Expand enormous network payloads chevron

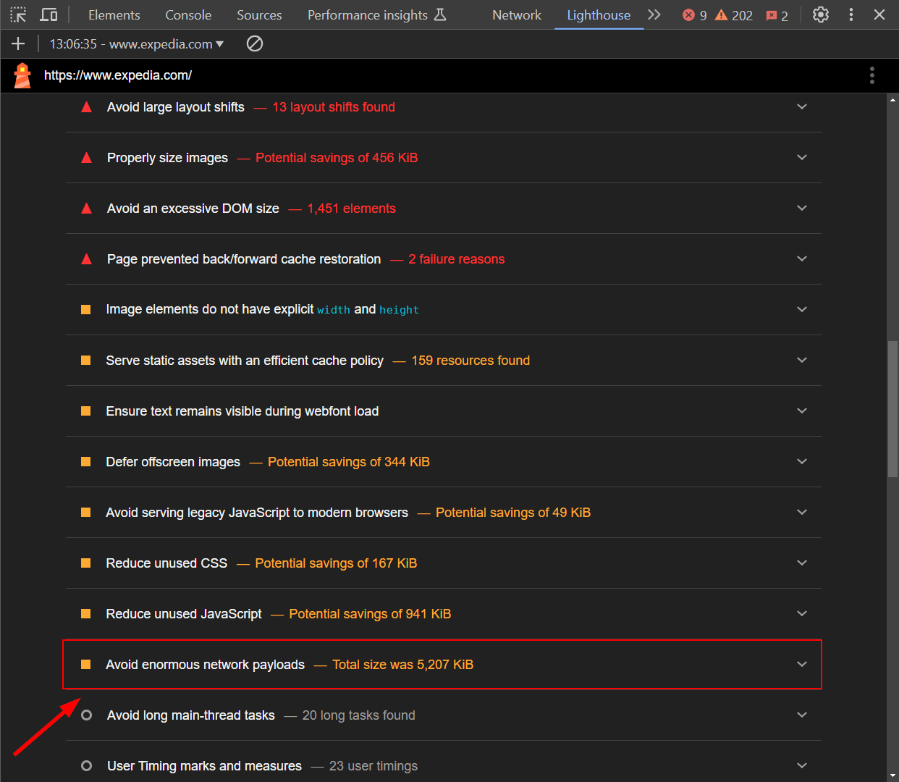coord(802,665)
